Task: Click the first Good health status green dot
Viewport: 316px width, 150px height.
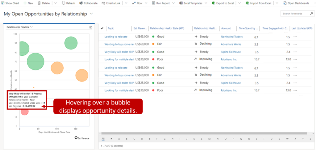Action: pos(153,37)
